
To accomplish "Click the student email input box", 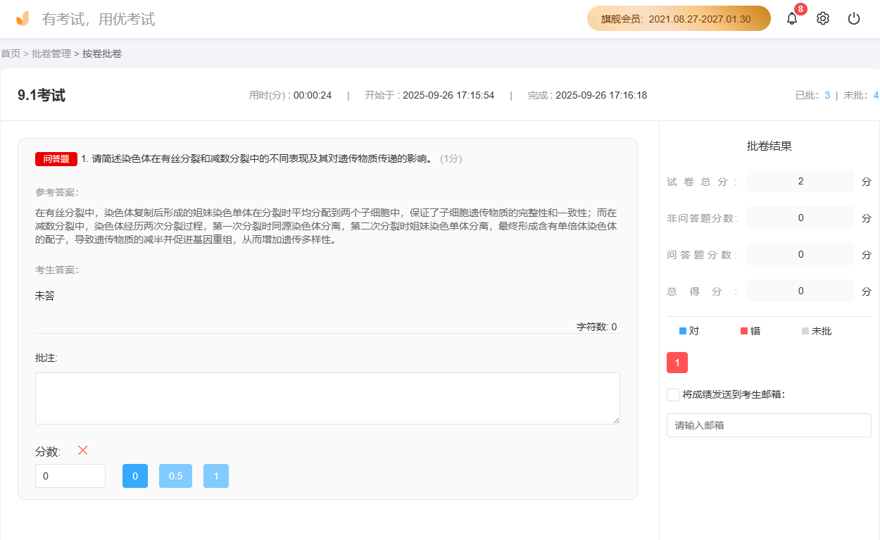I will [769, 425].
